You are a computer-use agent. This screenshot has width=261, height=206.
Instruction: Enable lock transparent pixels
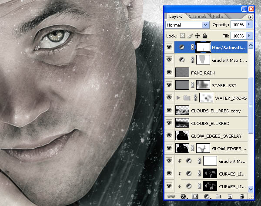(x=182, y=36)
